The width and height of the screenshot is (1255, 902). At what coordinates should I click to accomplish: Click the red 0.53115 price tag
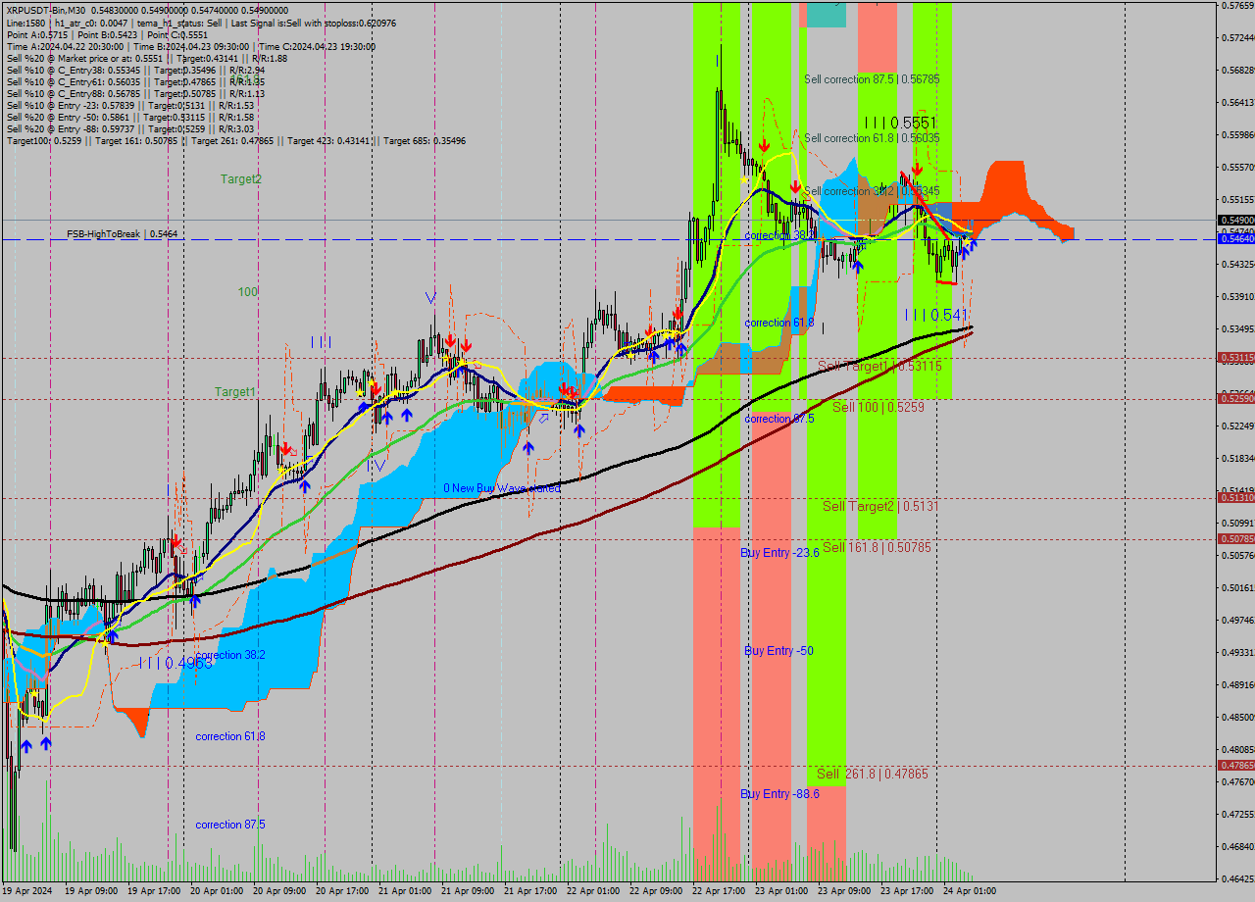click(1235, 358)
